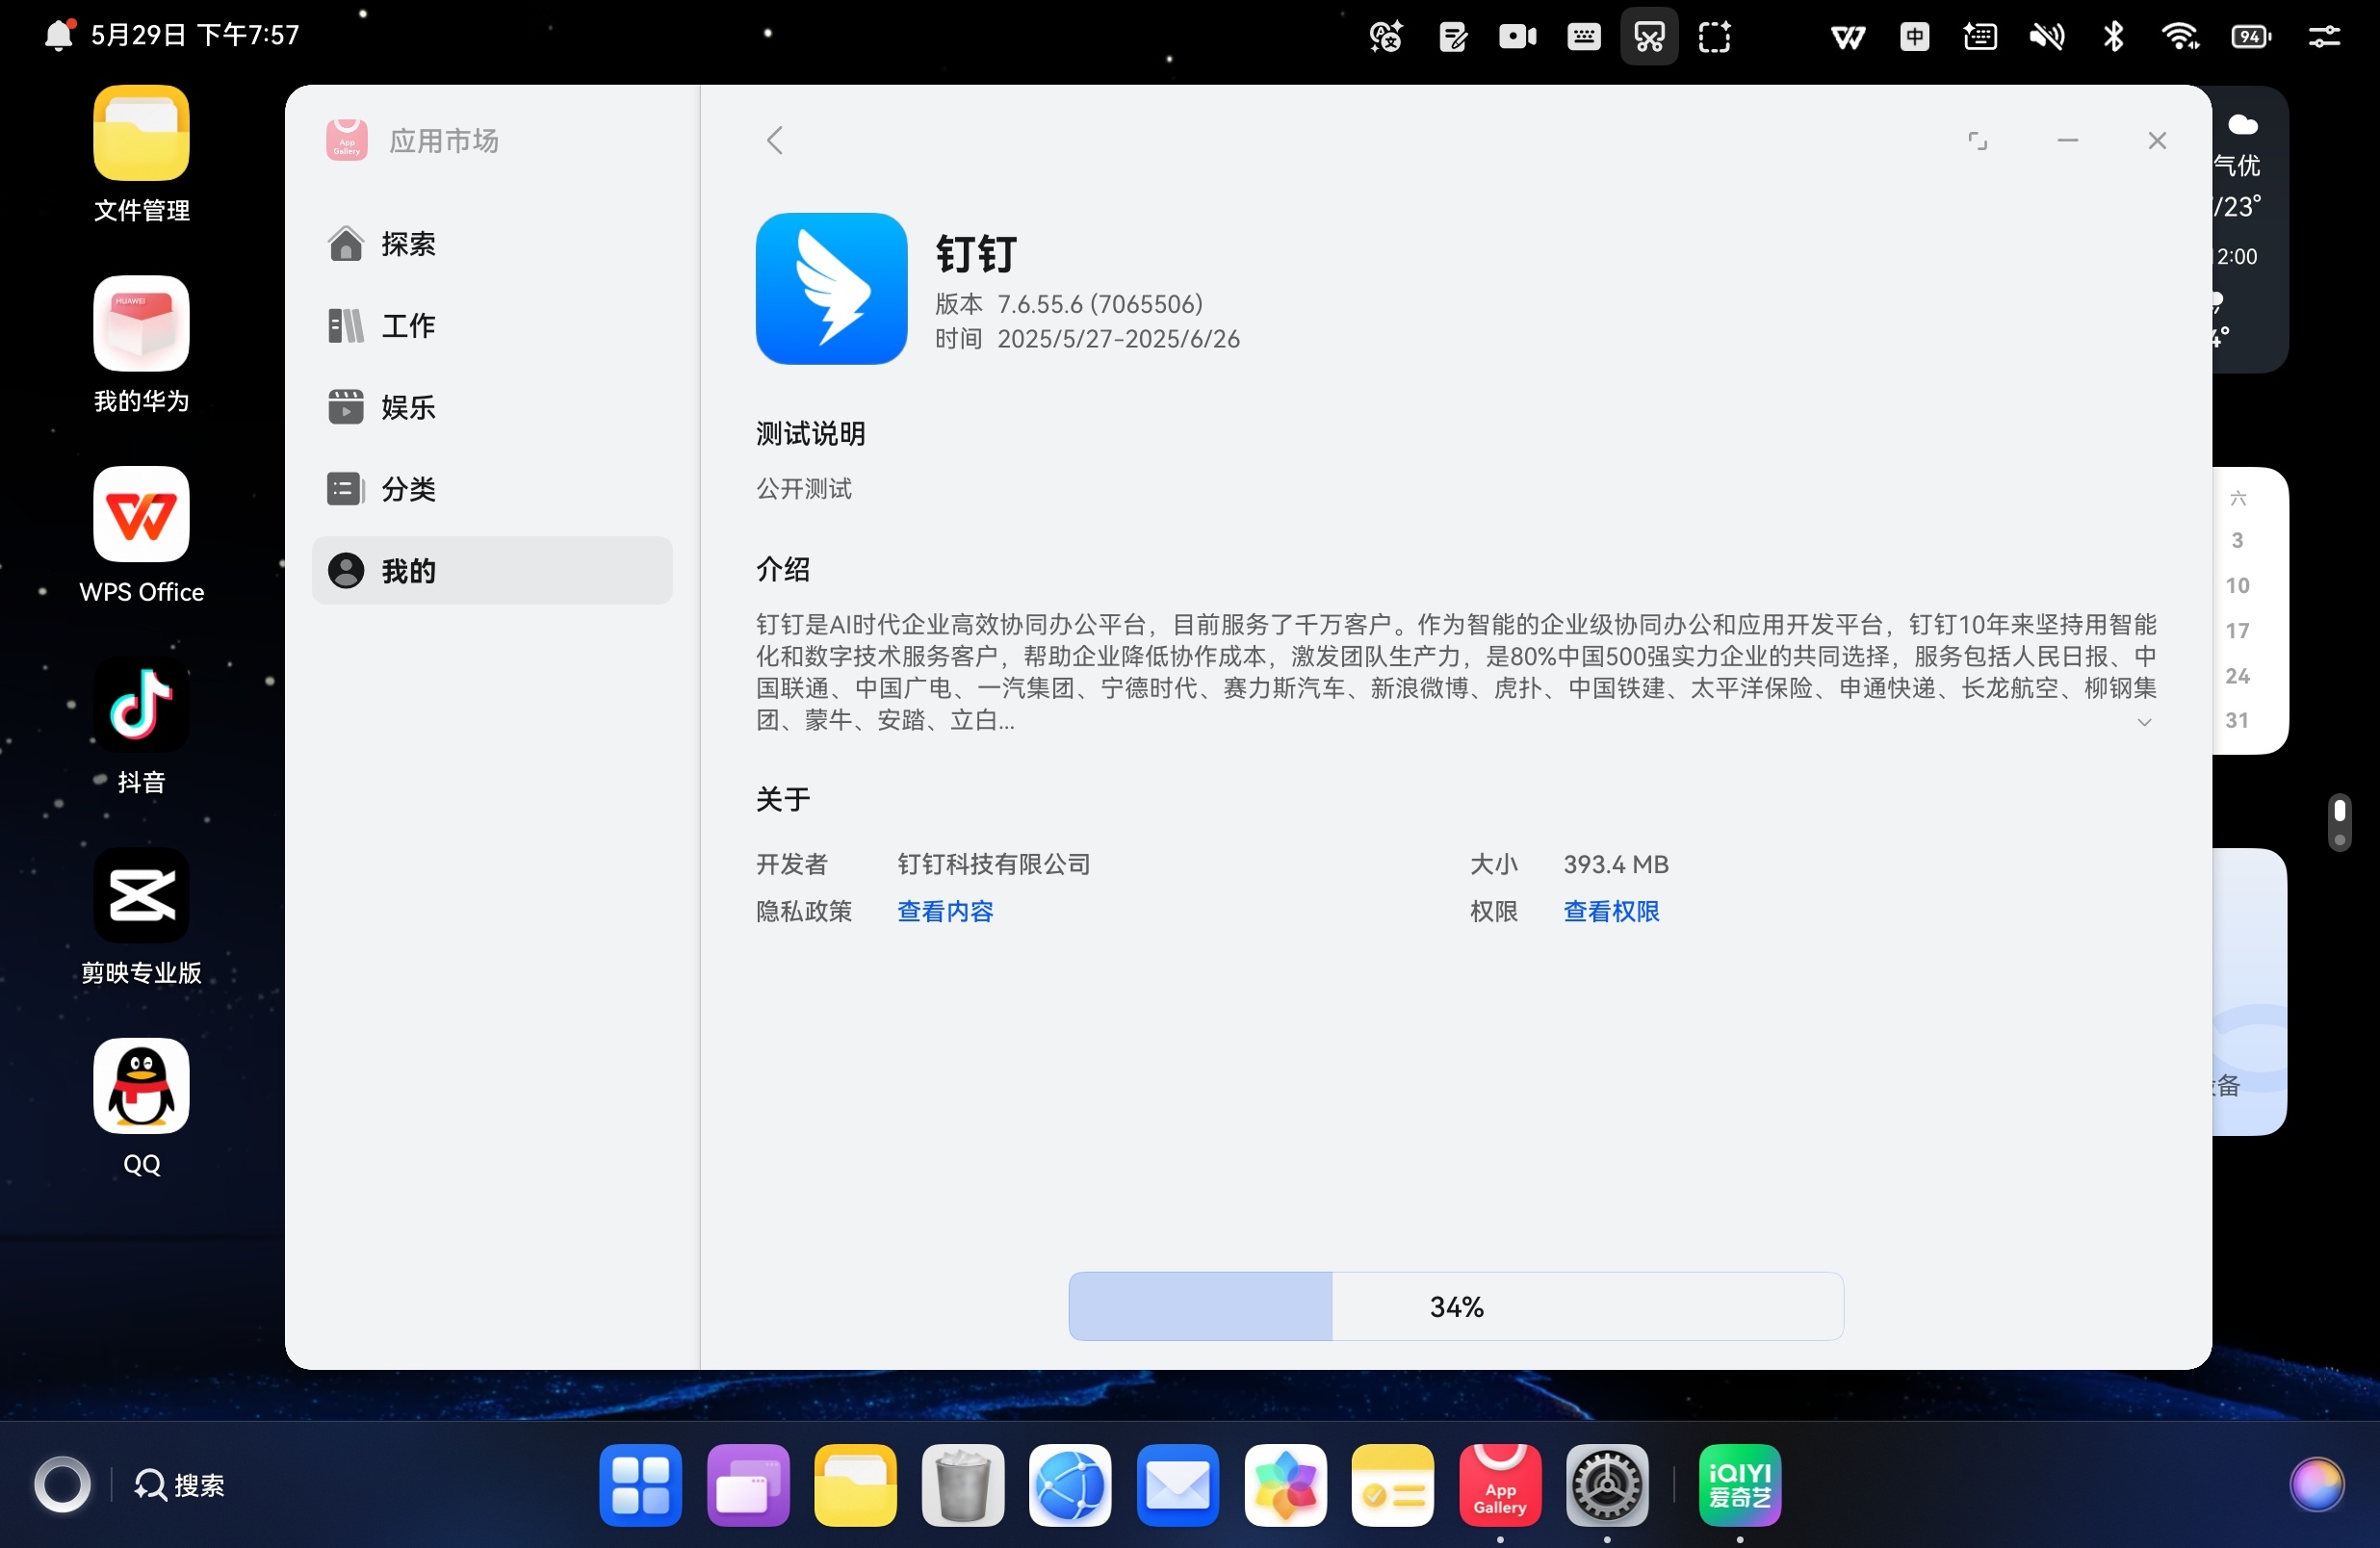Open 文件管理 desktop icon
2380x1548 pixels.
pyautogui.click(x=141, y=155)
